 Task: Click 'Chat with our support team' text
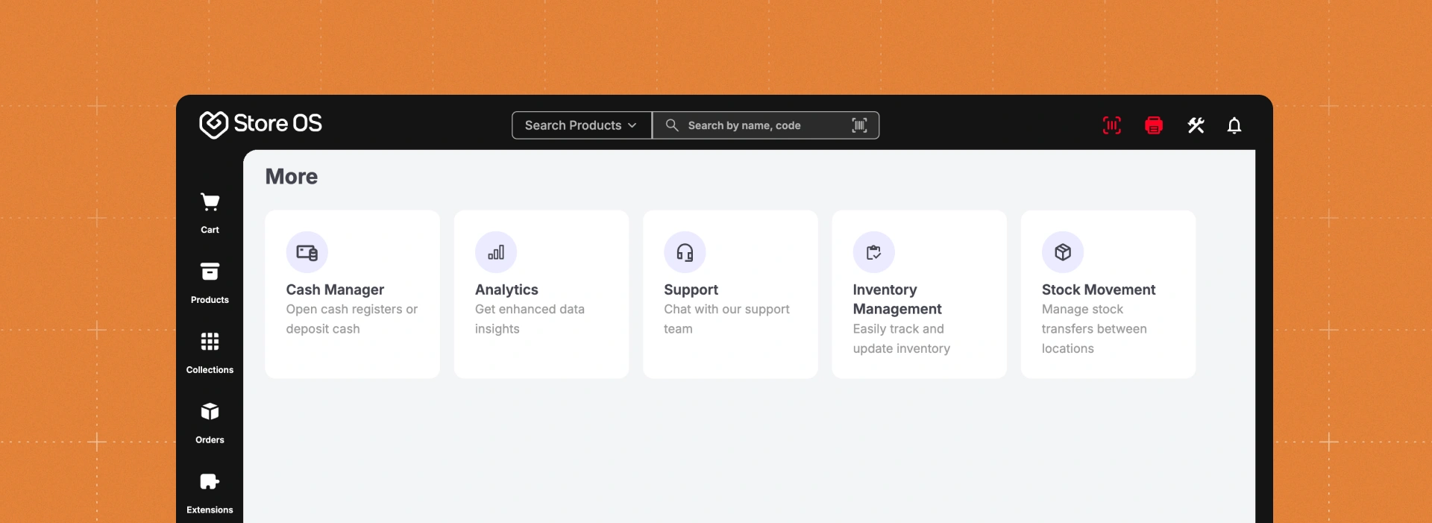pyautogui.click(x=726, y=319)
